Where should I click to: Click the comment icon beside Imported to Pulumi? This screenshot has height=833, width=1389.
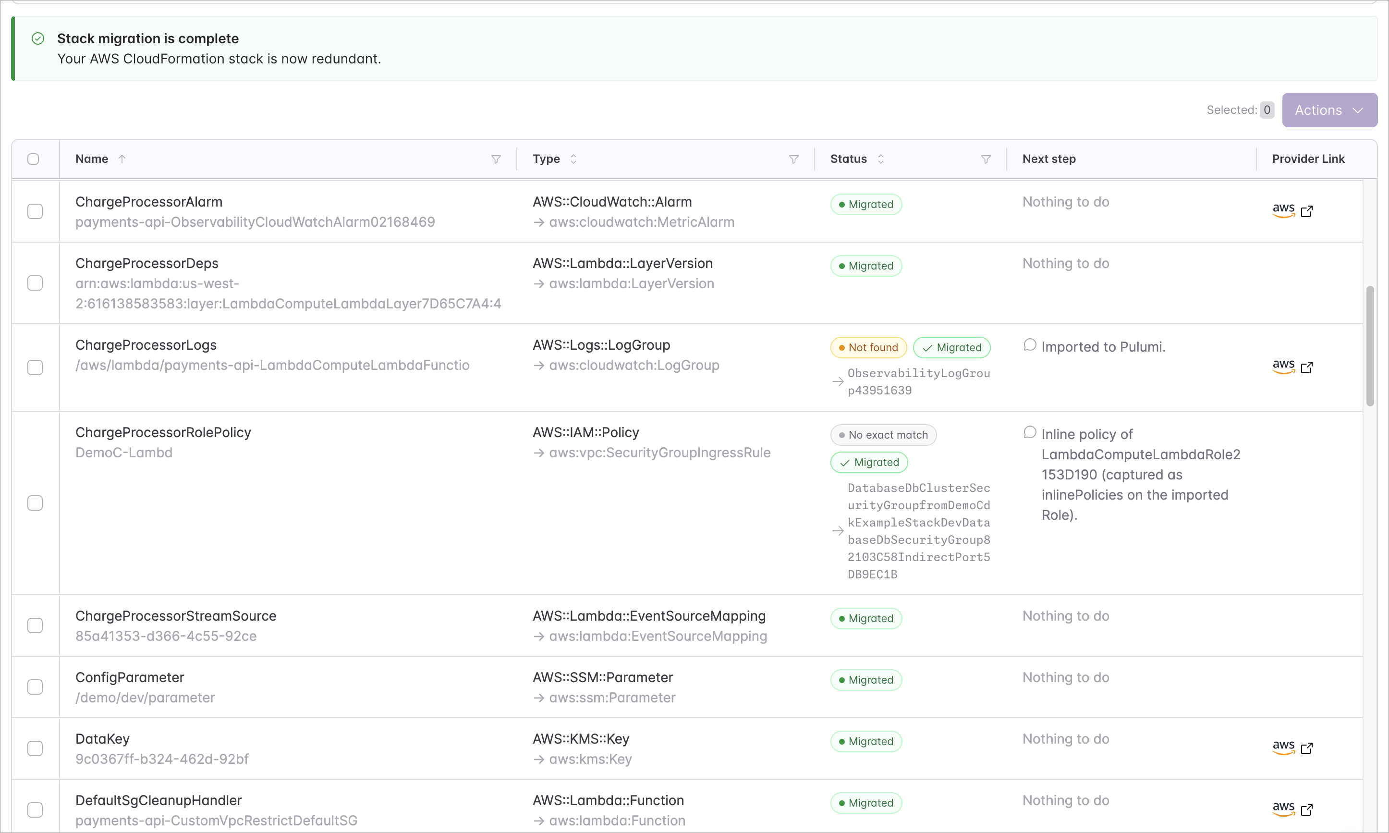tap(1030, 344)
